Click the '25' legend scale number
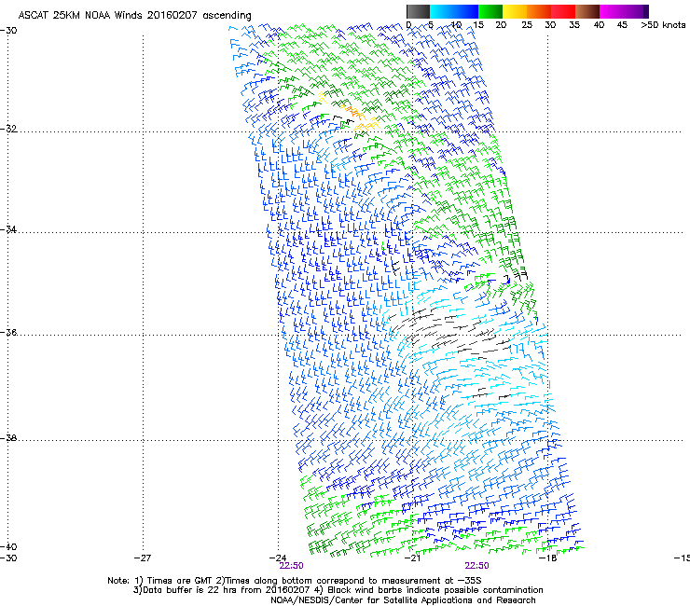The image size is (690, 606). tap(527, 25)
